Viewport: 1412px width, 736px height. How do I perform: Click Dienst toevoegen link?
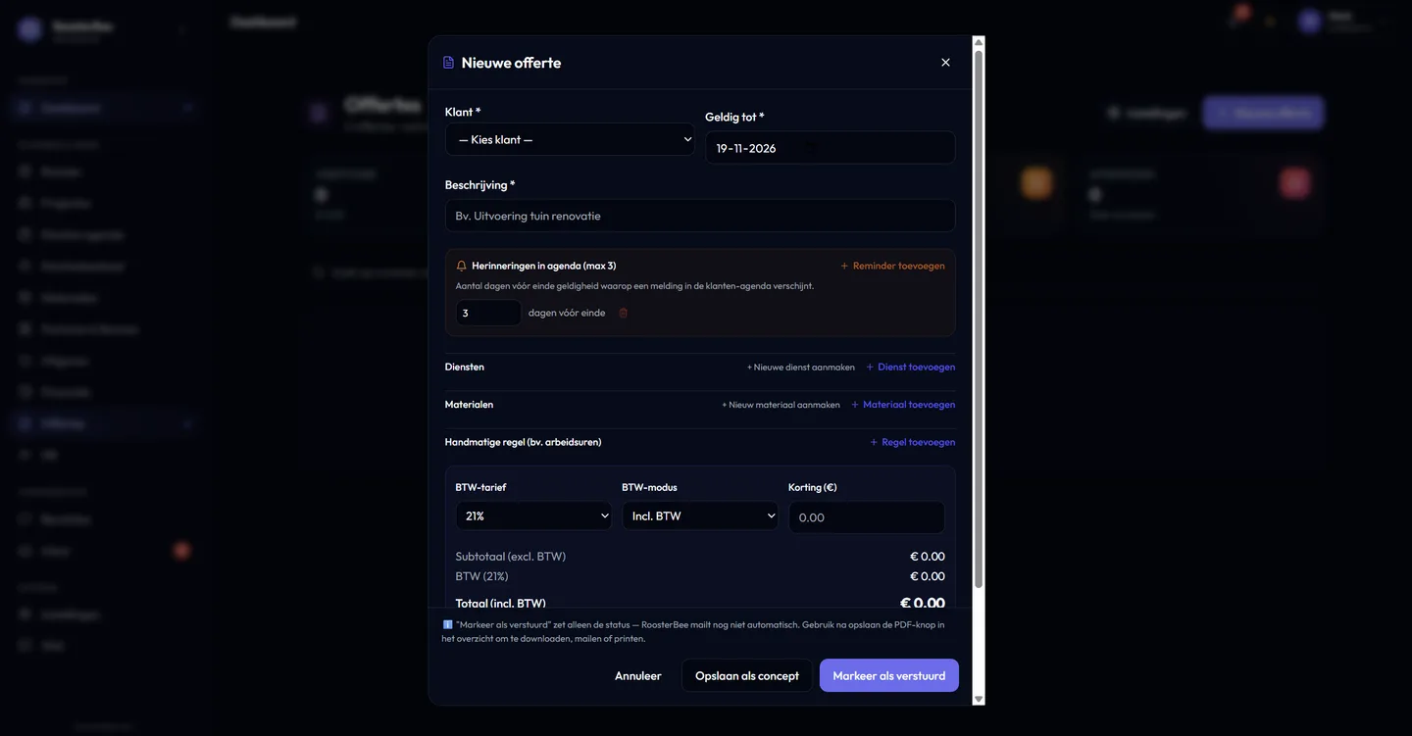[x=910, y=368]
